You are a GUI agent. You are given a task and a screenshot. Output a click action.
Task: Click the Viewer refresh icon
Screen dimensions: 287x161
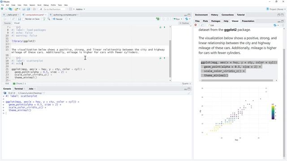click(x=283, y=25)
